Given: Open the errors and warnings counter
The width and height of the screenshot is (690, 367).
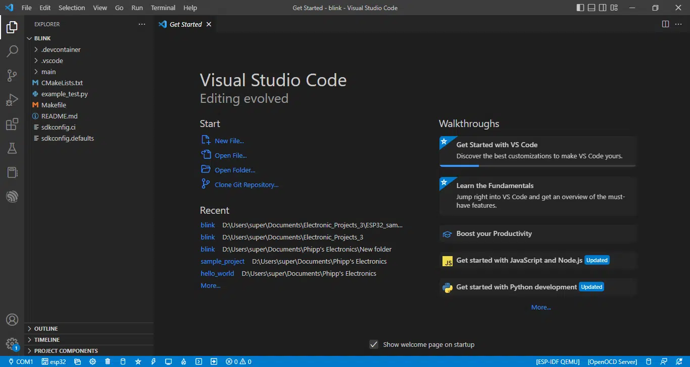Looking at the screenshot, I should [x=238, y=361].
